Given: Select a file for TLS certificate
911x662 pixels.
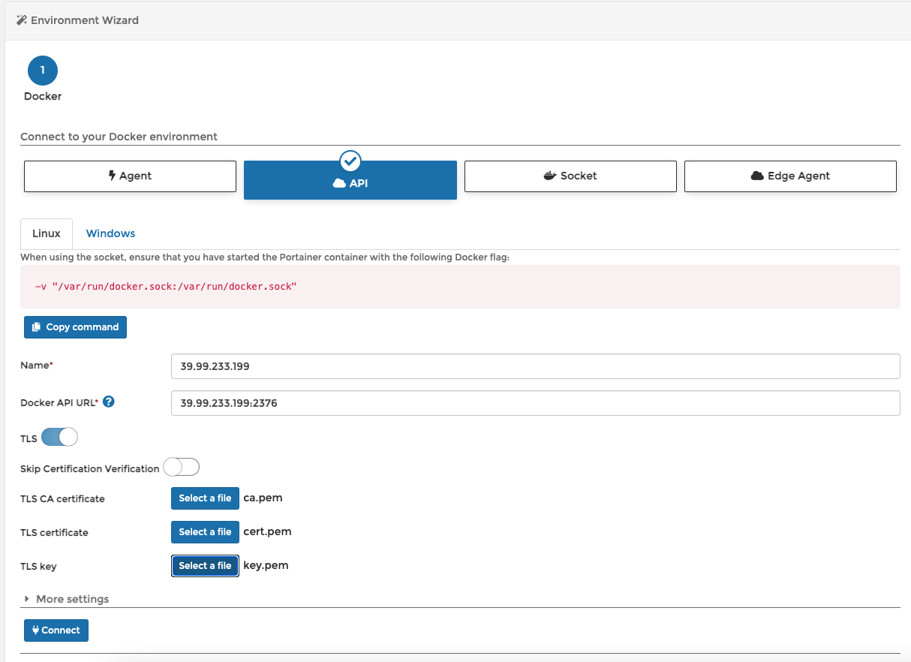Looking at the screenshot, I should [205, 532].
